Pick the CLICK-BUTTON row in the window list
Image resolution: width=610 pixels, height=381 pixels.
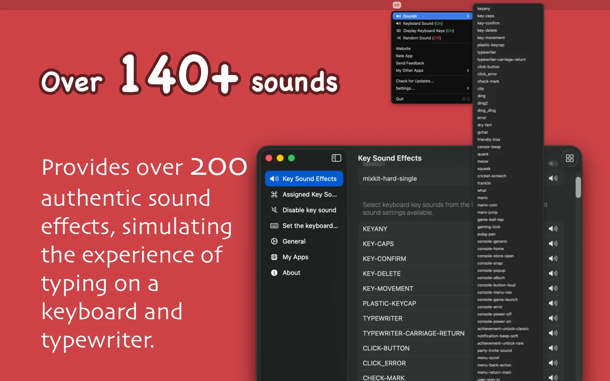coord(461,348)
